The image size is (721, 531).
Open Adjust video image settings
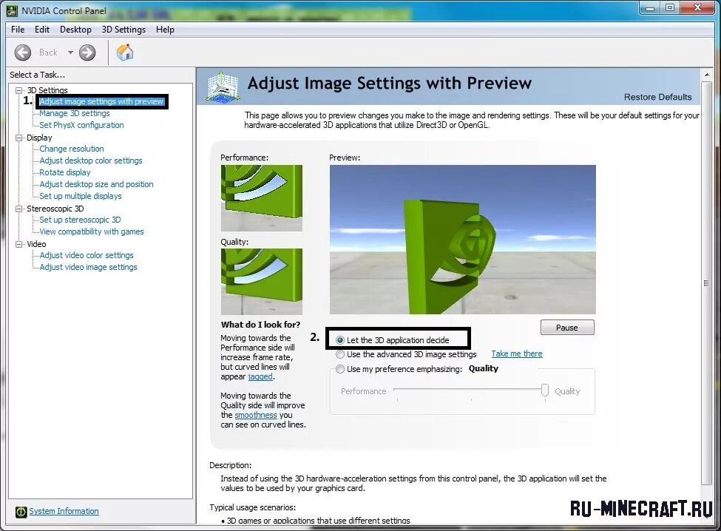click(88, 267)
